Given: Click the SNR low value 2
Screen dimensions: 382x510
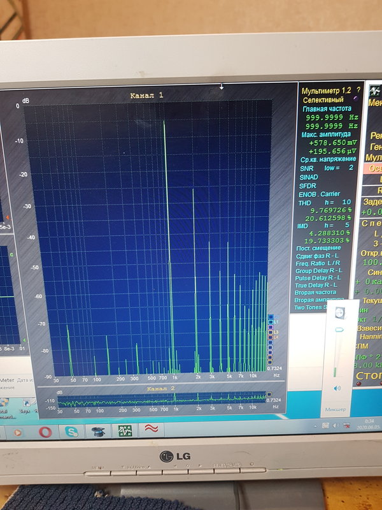Looking at the screenshot, I should point(351,168).
